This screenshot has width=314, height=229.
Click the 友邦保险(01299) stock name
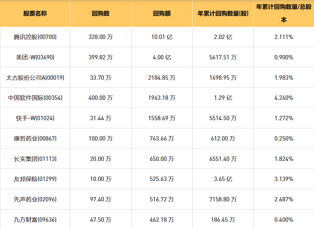click(x=35, y=179)
